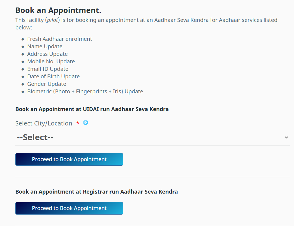Screen dimensions: 294x226
Task: Click the Select City/Location field label
Action: [44, 123]
